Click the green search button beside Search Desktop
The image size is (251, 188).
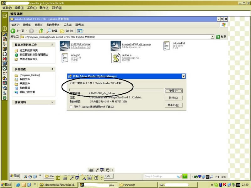click(185, 176)
